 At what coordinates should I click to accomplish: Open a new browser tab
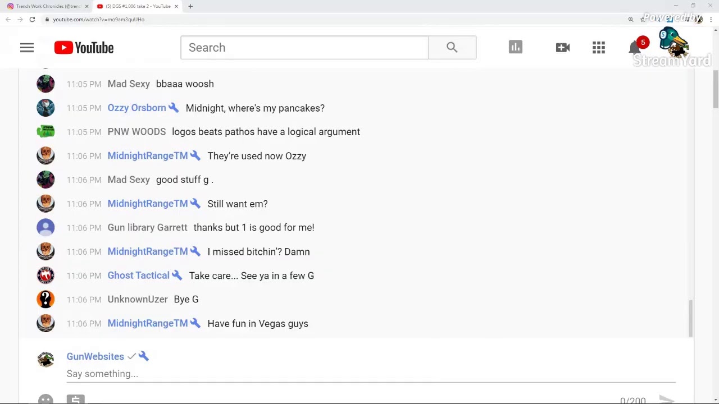coord(190,6)
